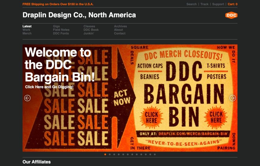
Task: Open the Track order link
Action: pyautogui.click(x=204, y=4)
